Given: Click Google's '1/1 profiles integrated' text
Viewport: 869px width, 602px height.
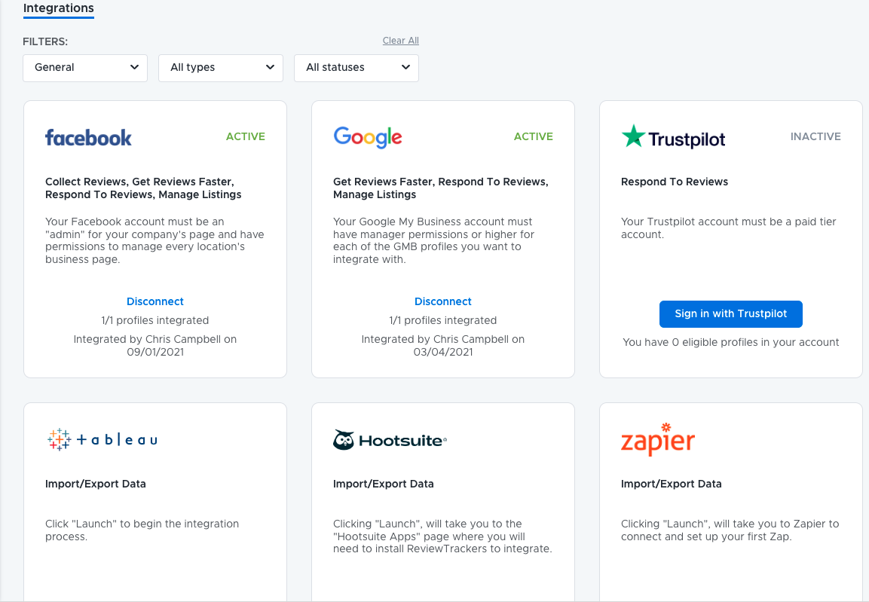Looking at the screenshot, I should click(443, 320).
